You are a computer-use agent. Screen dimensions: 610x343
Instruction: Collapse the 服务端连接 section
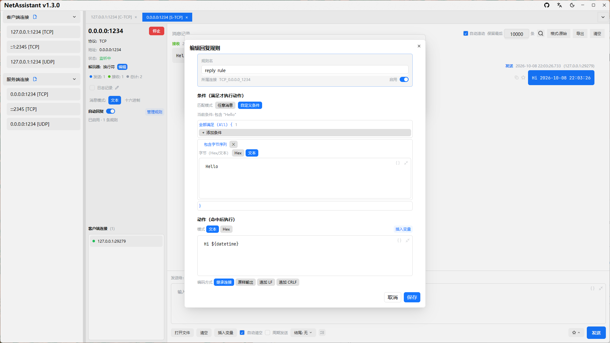coord(74,79)
